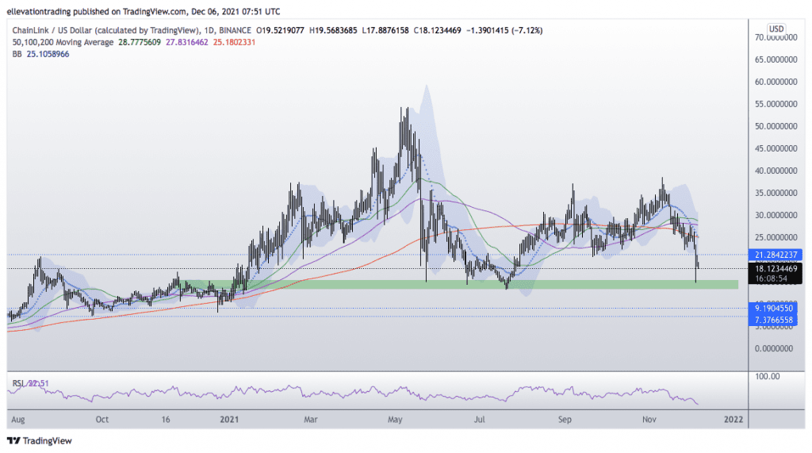
Task: Select the 50,100,200 Moving Average indicator label
Action: pos(63,42)
